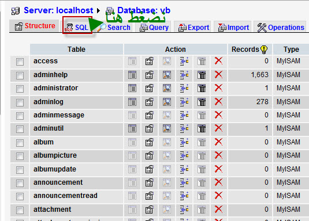Click the Insert icon for albumpicture table

(184, 155)
